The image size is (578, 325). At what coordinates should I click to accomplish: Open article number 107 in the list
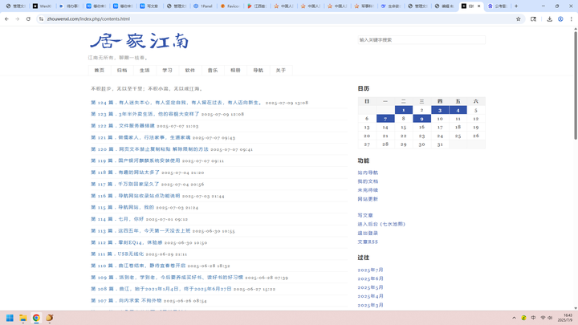126,301
